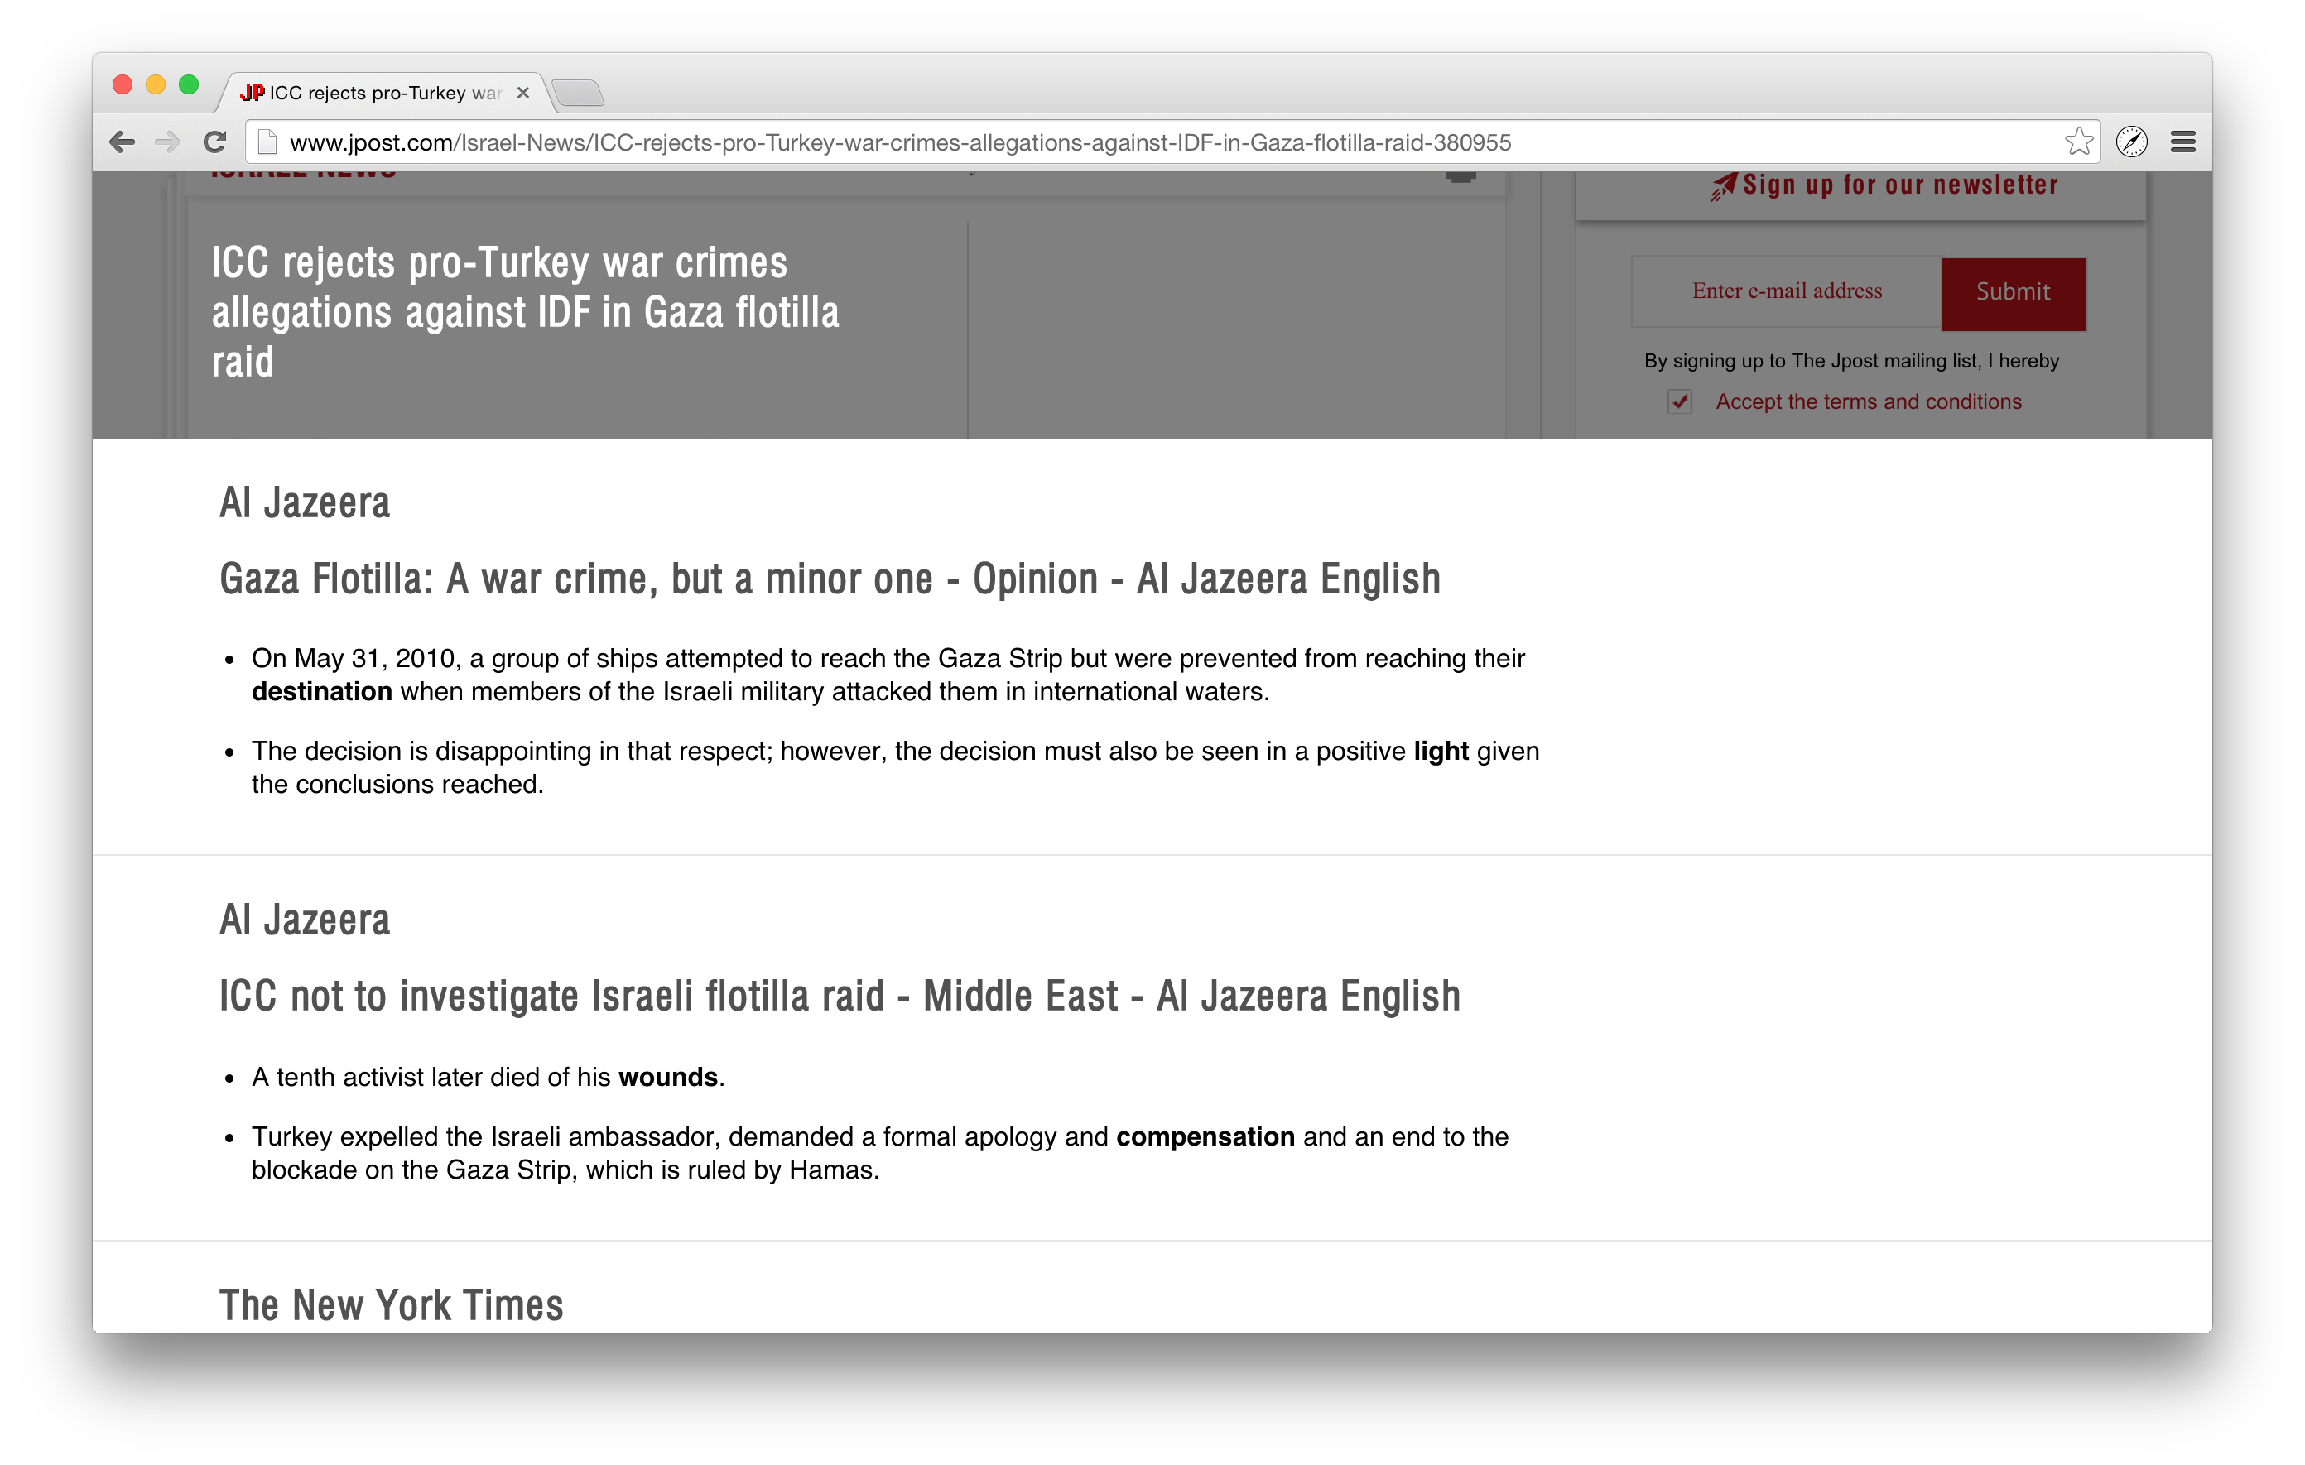Uncheck the terms and conditions checkbox
The width and height of the screenshot is (2305, 1465).
pos(1680,402)
